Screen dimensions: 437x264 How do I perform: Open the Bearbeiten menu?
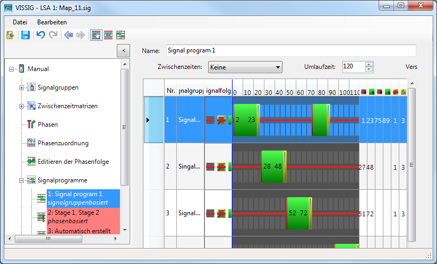(52, 22)
